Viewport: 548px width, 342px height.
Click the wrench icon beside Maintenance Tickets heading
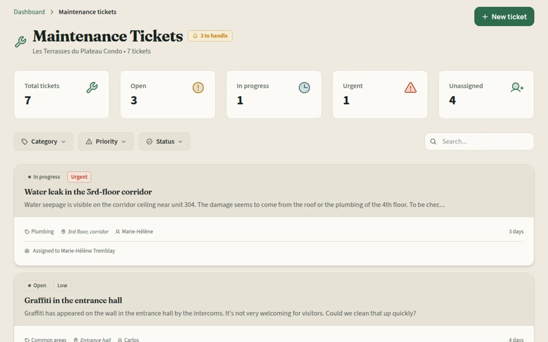21,42
